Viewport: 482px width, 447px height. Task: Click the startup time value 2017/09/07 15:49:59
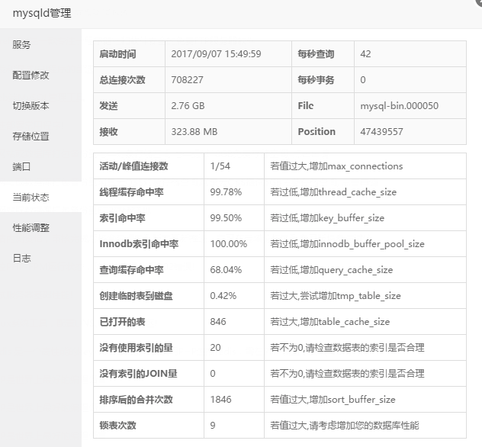pos(216,54)
